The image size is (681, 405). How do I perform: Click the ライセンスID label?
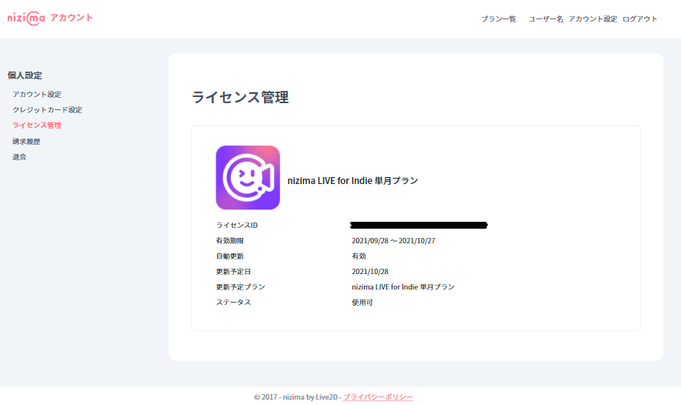[x=237, y=225]
